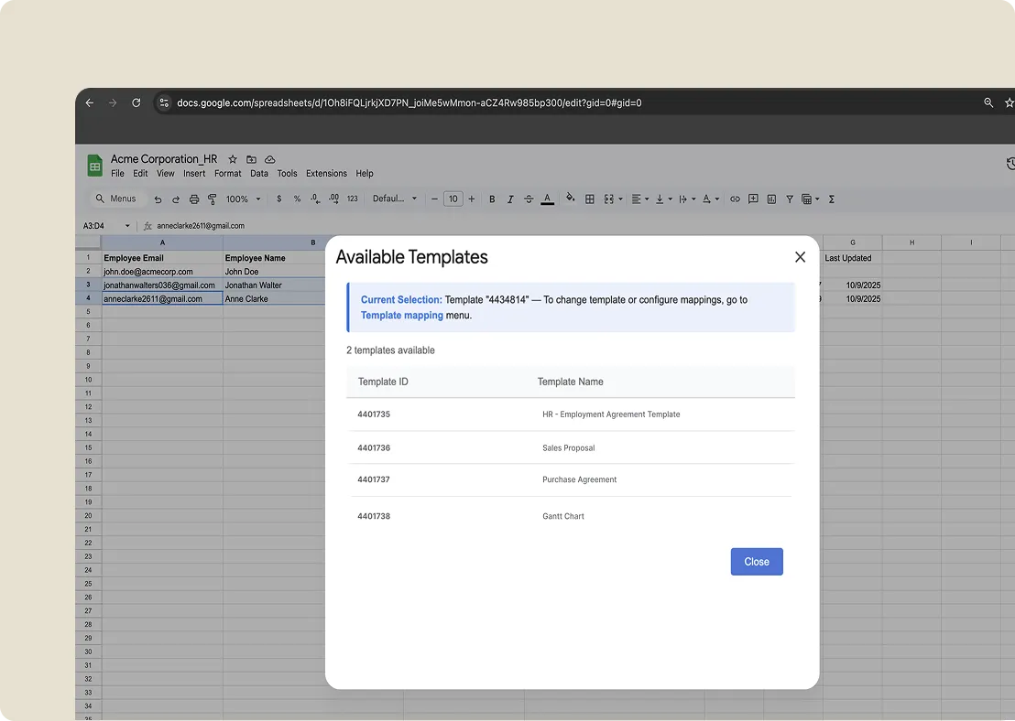Viewport: 1015px width, 721px height.
Task: Increase the font size
Action: (x=471, y=199)
